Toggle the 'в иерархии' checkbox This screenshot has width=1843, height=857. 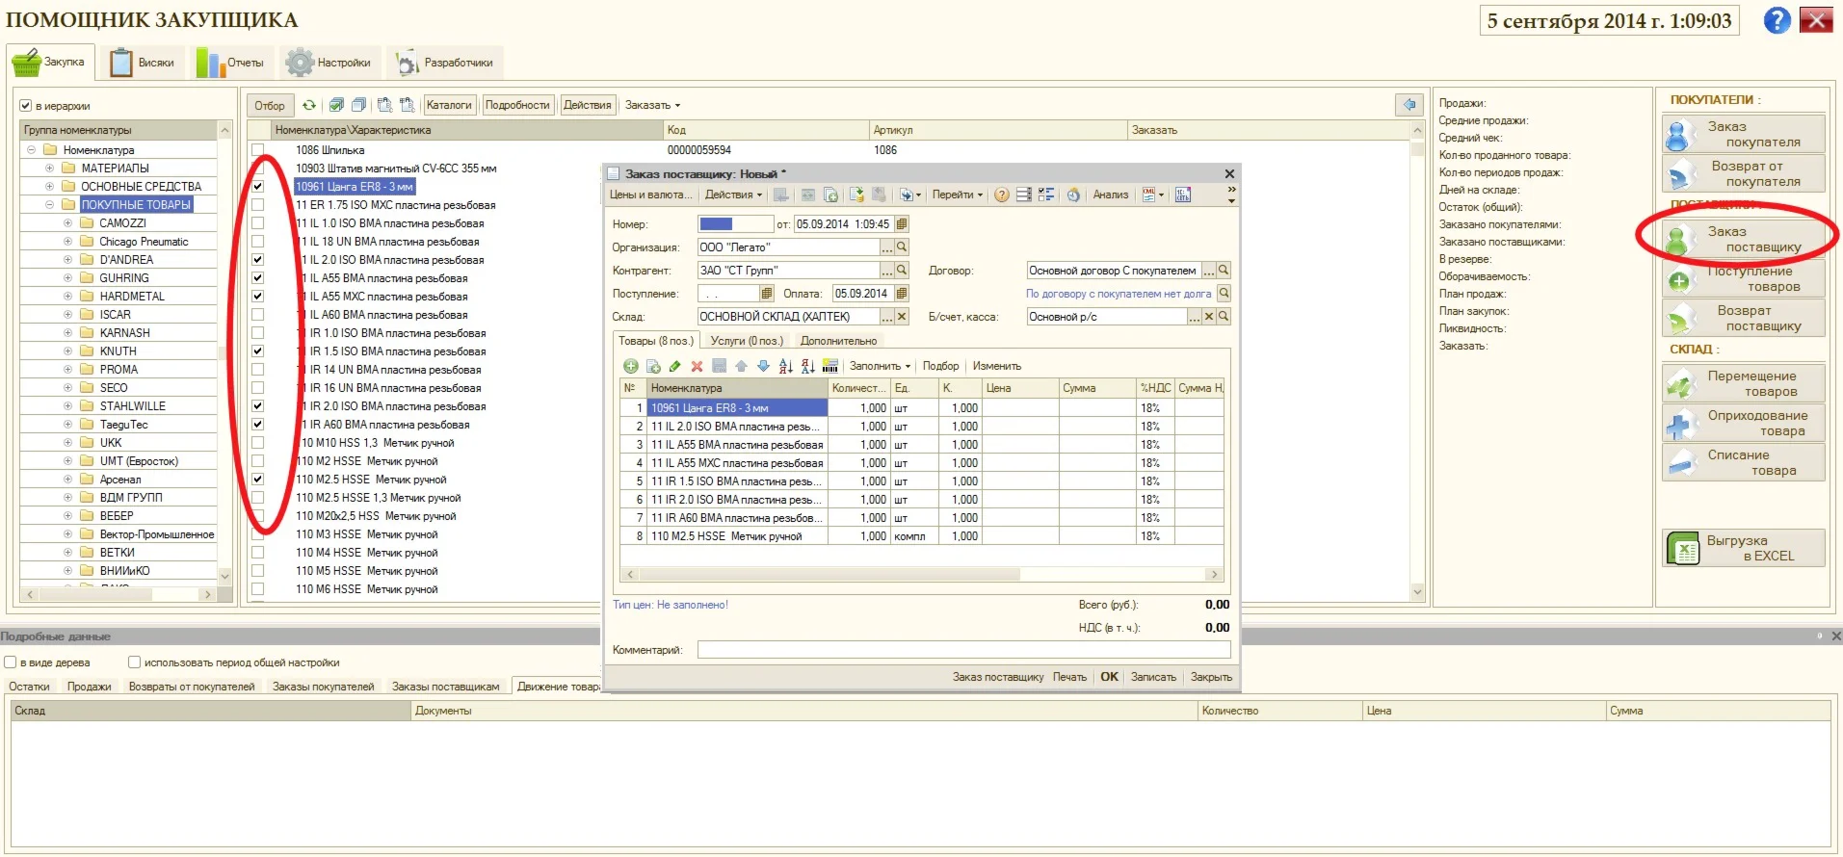[26, 106]
